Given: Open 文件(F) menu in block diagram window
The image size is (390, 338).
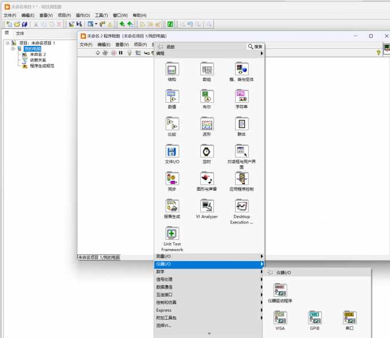Looking at the screenshot, I should (x=86, y=45).
